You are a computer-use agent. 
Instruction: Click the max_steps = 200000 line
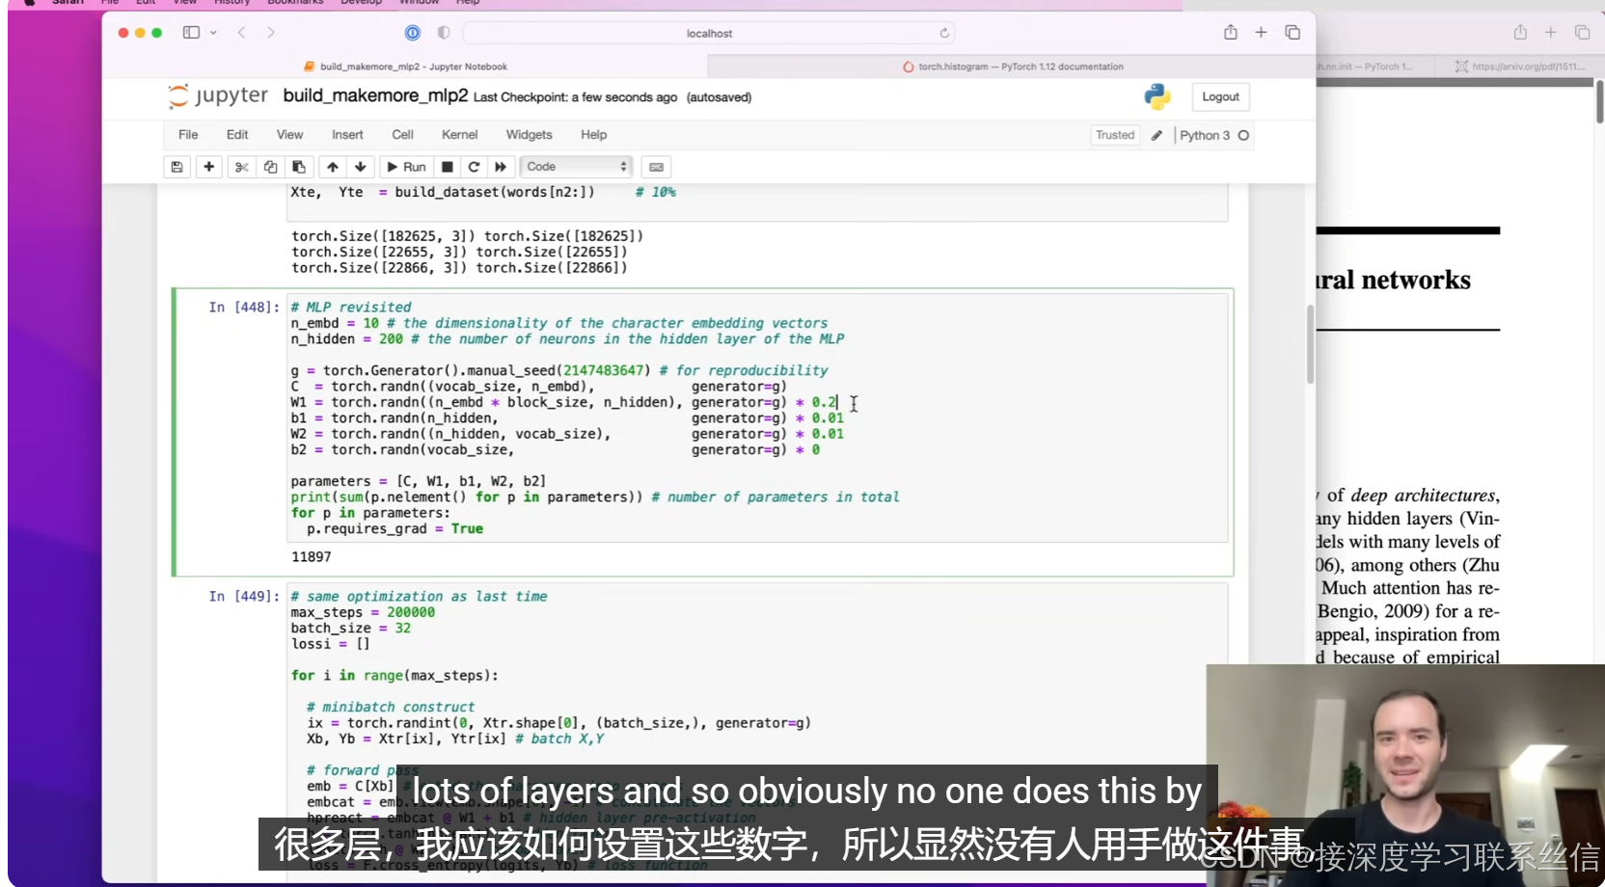[363, 612]
